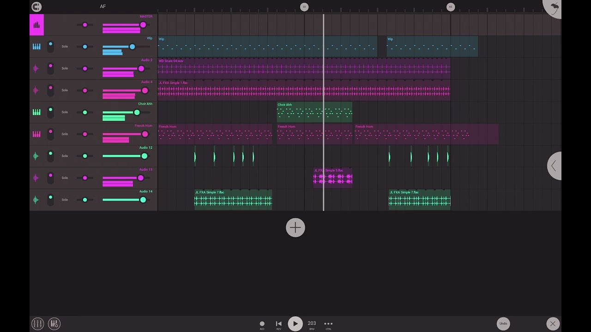Toggle mute on the French Horn track
The width and height of the screenshot is (591, 332).
click(x=50, y=134)
